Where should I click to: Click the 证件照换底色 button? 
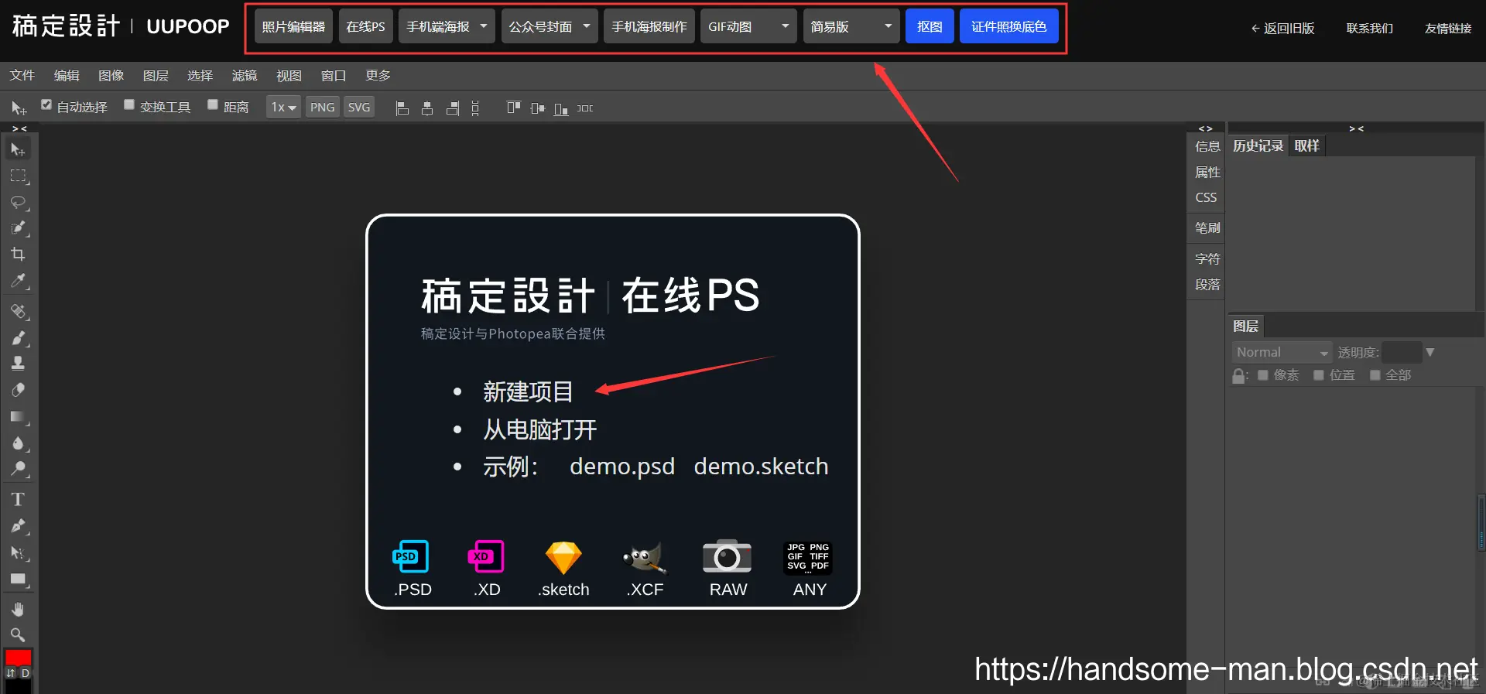point(1008,26)
